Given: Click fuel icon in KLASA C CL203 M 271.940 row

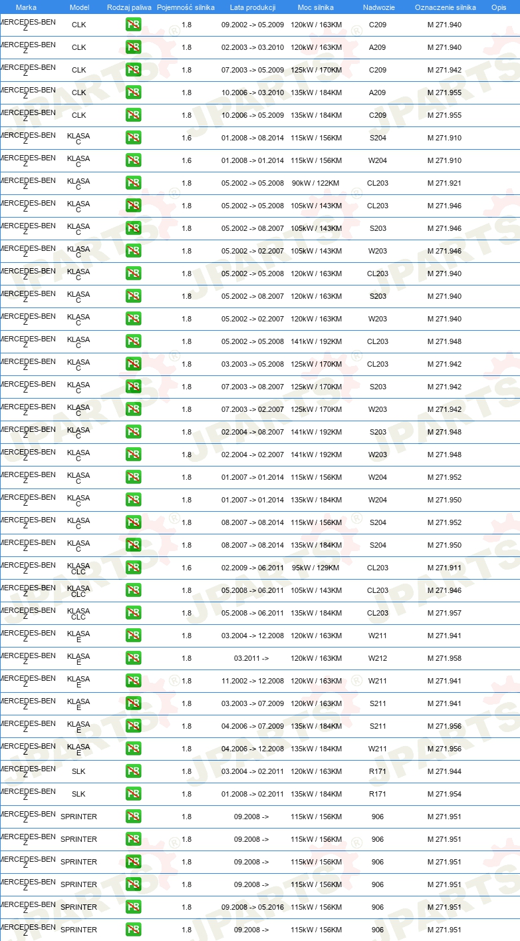Looking at the screenshot, I should 133,274.
